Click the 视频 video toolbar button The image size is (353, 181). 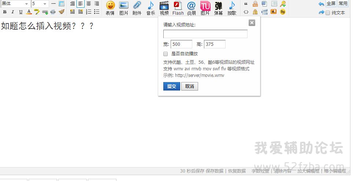click(x=164, y=8)
